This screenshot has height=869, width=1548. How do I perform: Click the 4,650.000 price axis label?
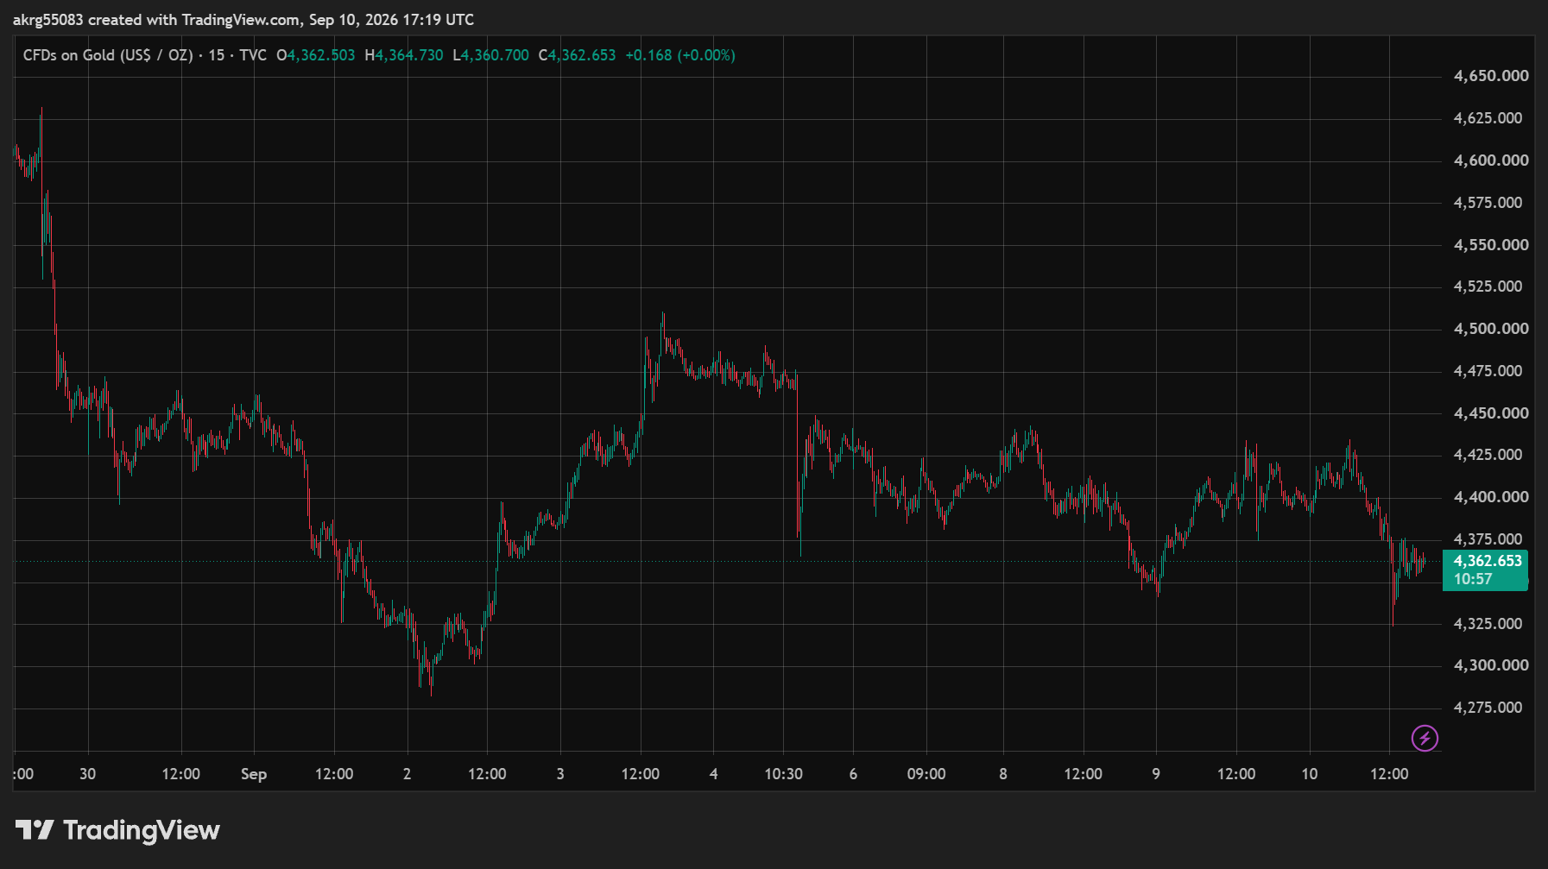tap(1491, 76)
